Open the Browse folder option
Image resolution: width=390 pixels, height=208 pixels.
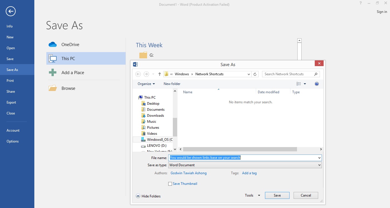[x=86, y=88]
